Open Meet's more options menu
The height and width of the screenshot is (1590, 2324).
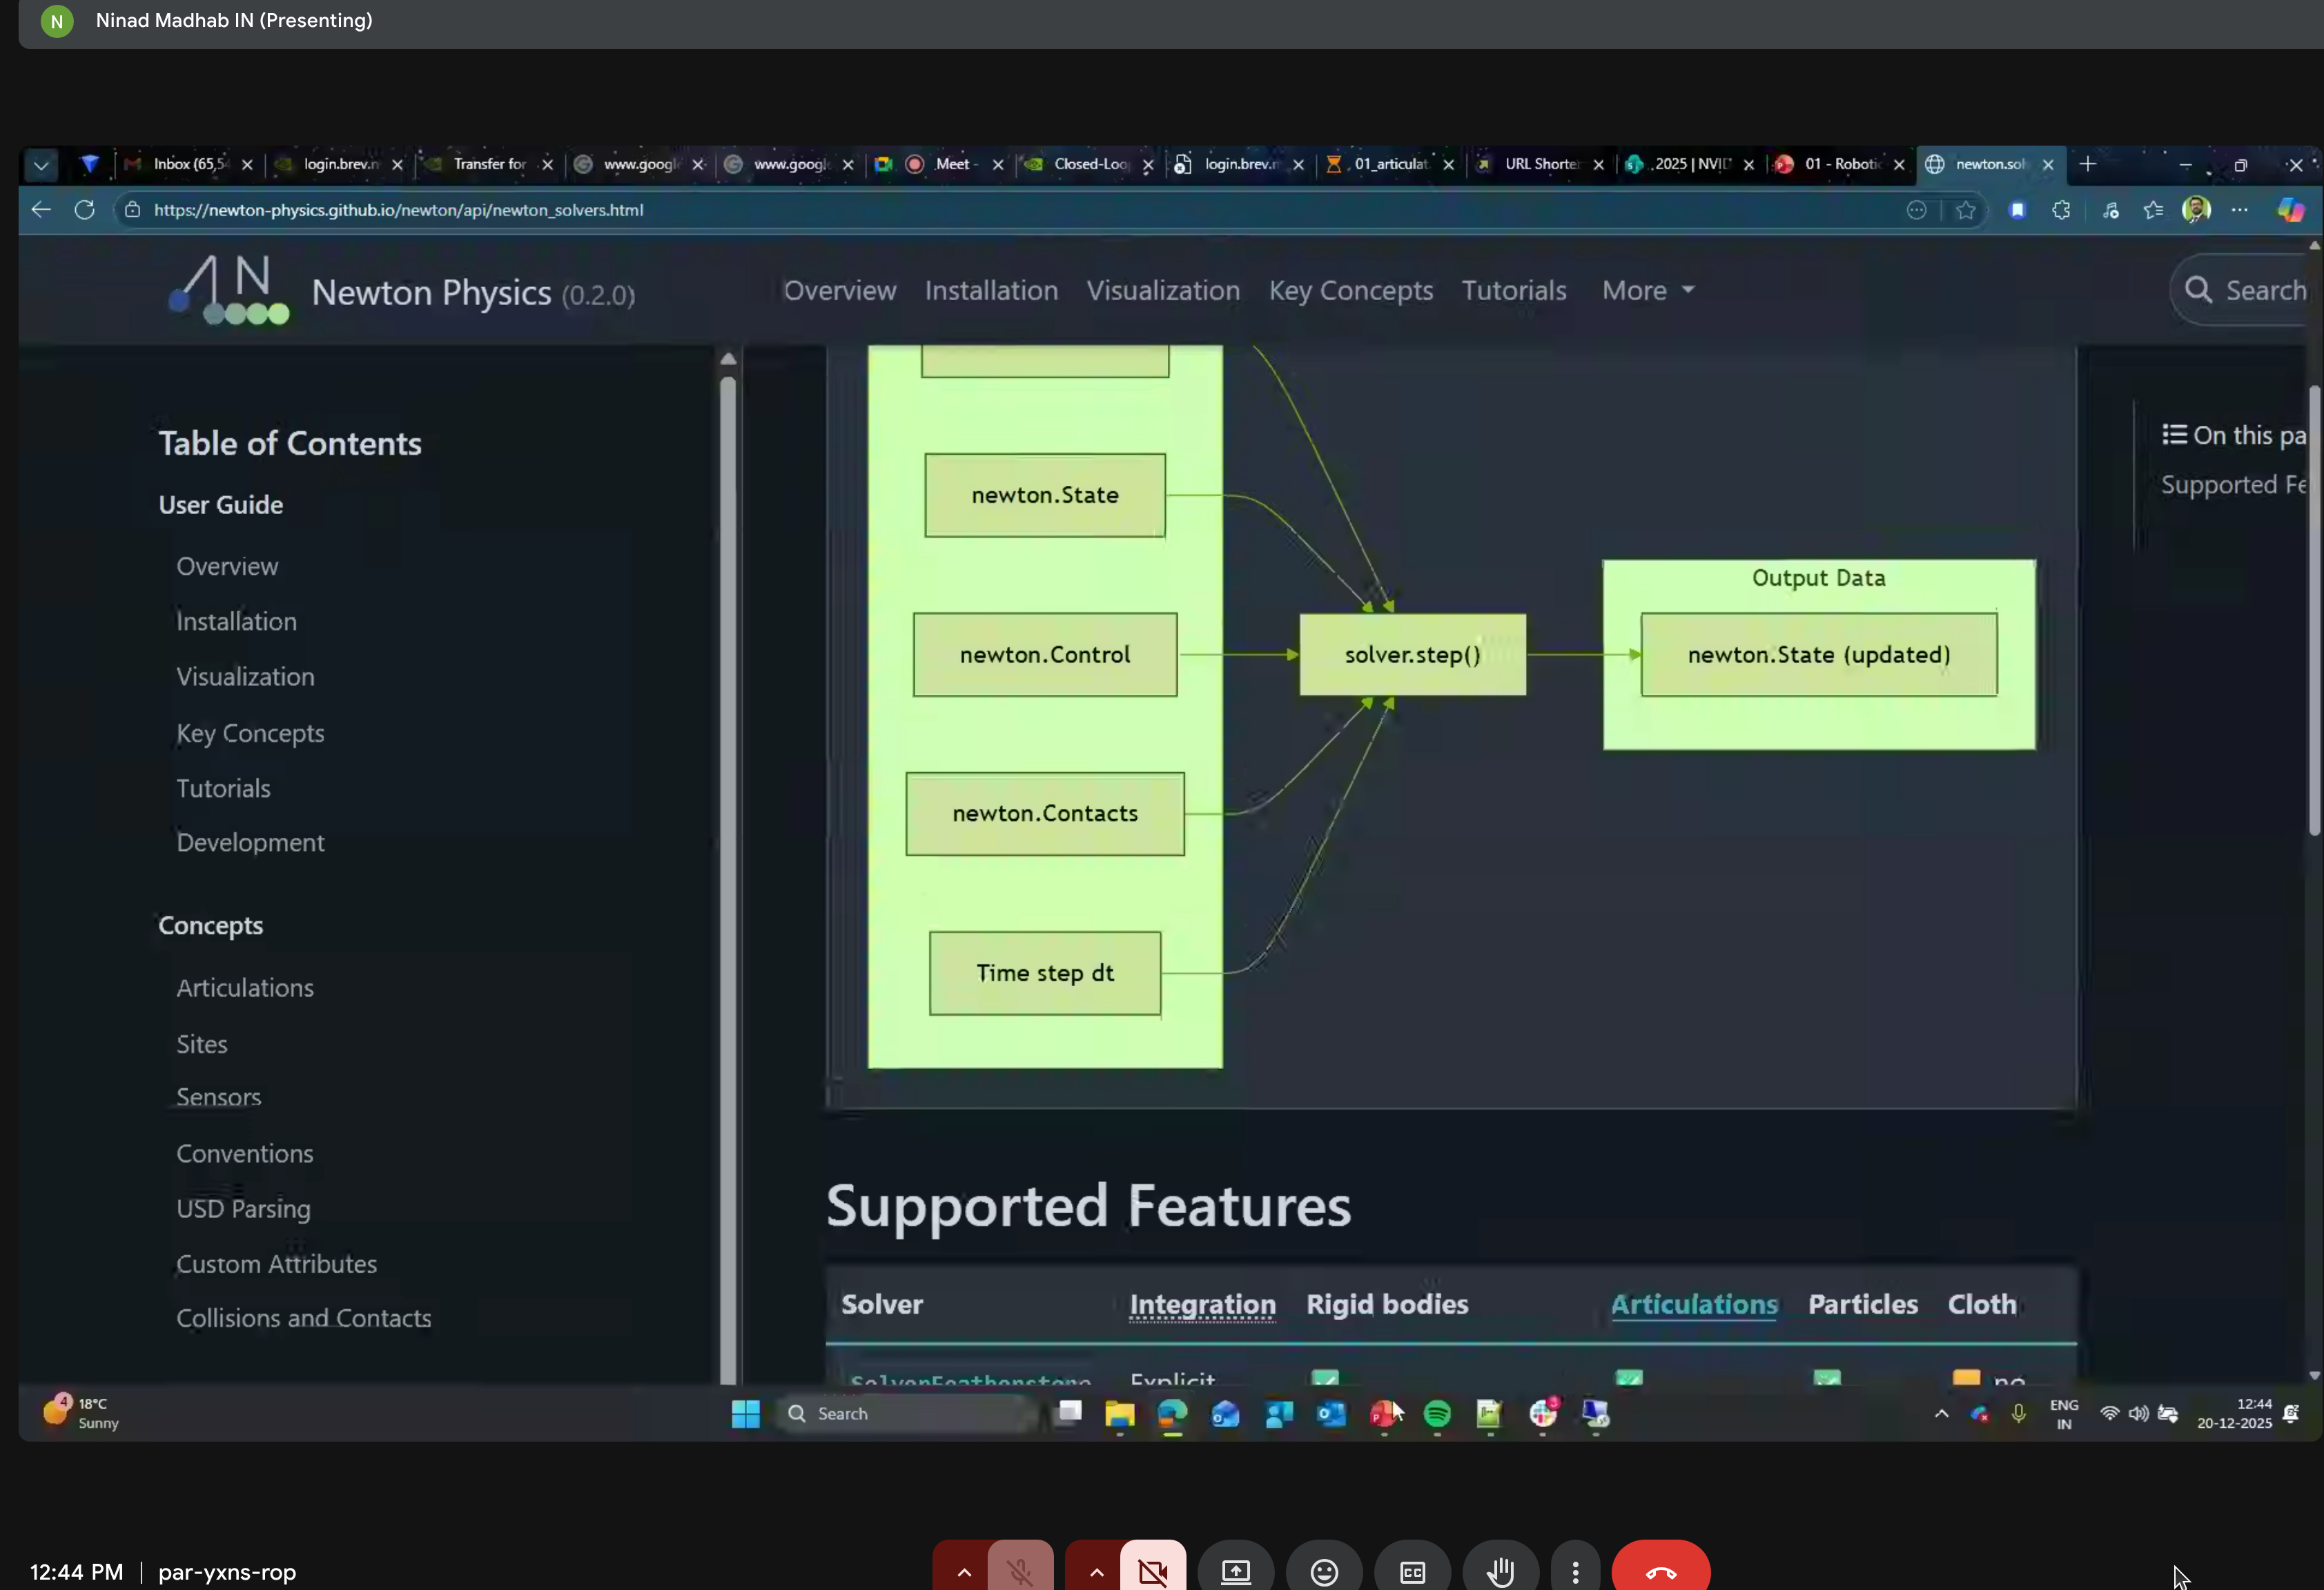tap(1575, 1570)
